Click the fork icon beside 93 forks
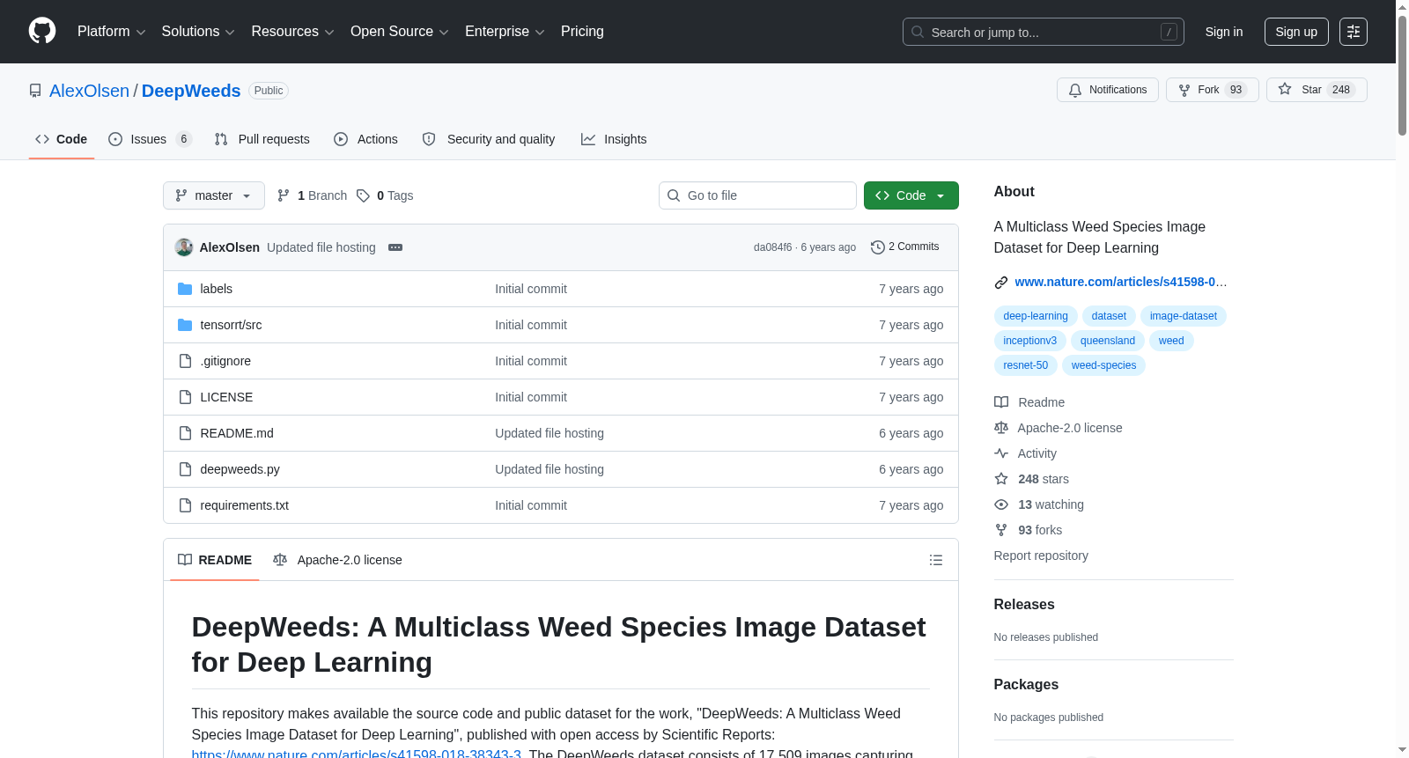1409x758 pixels. coord(1001,530)
